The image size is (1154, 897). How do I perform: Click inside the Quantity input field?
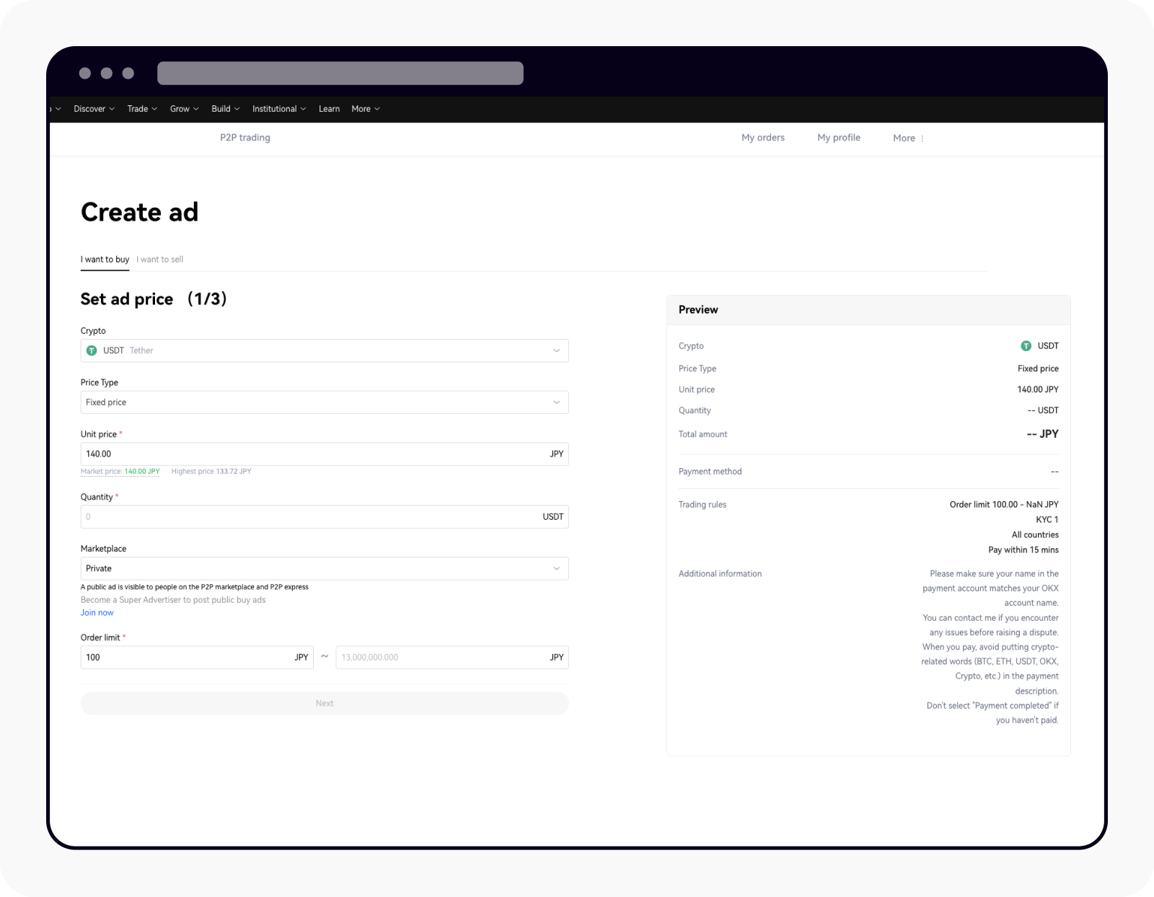point(288,516)
